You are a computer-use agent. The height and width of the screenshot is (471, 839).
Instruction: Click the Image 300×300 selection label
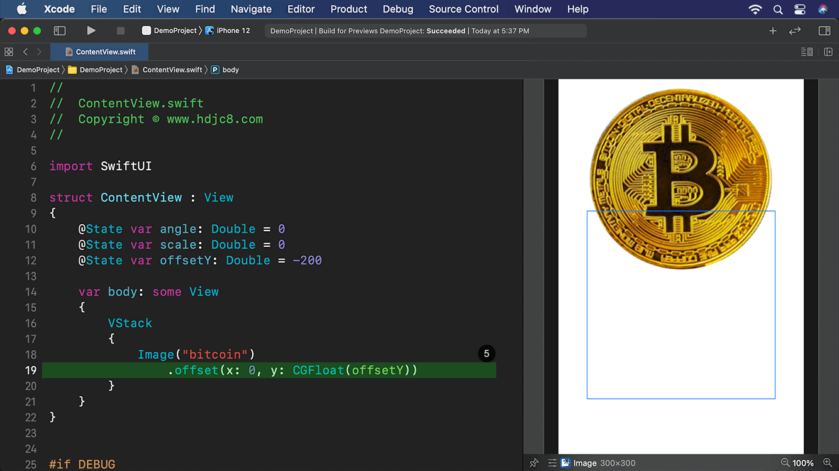click(x=597, y=463)
